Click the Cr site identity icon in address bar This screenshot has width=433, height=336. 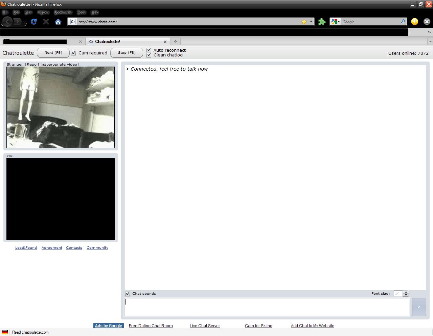pos(73,22)
